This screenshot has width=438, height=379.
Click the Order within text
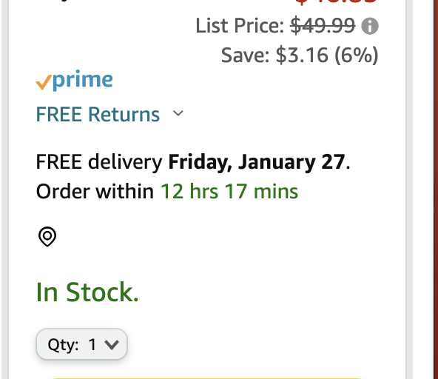coord(95,192)
